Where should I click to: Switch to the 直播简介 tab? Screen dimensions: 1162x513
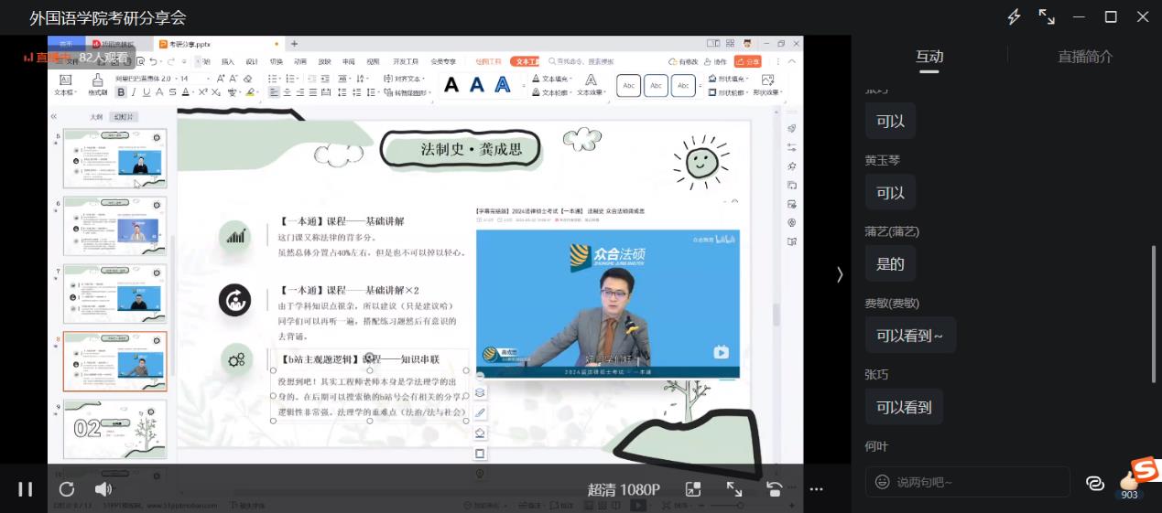1085,57
